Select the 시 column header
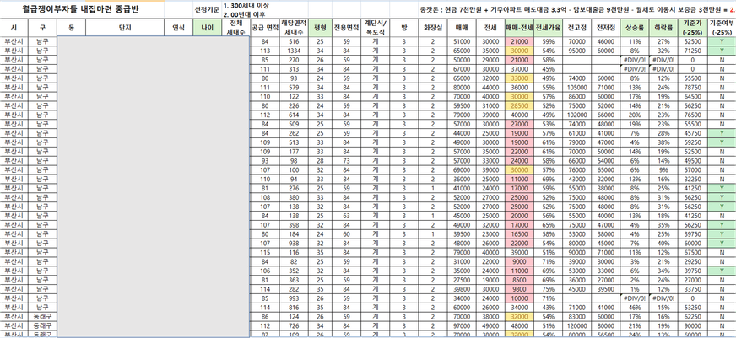736x338 pixels. (x=14, y=28)
